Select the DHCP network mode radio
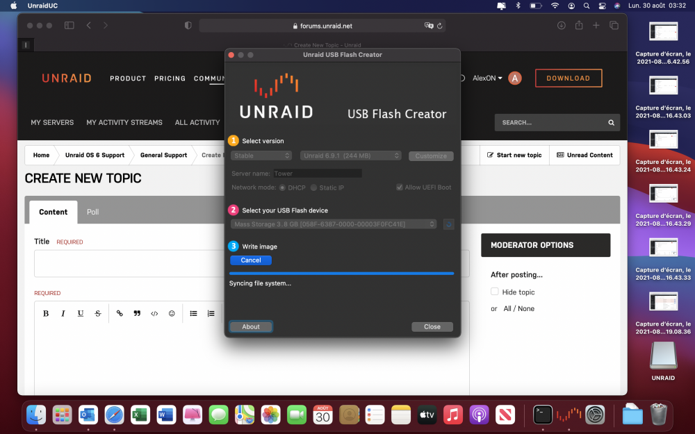Viewport: 695px width, 434px height. [282, 187]
